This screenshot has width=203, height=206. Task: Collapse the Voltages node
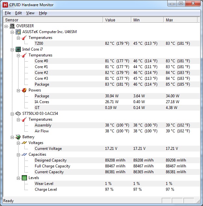click(18, 143)
